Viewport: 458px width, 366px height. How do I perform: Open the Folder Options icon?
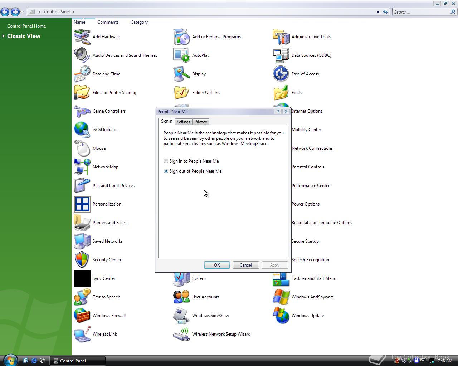pyautogui.click(x=181, y=93)
